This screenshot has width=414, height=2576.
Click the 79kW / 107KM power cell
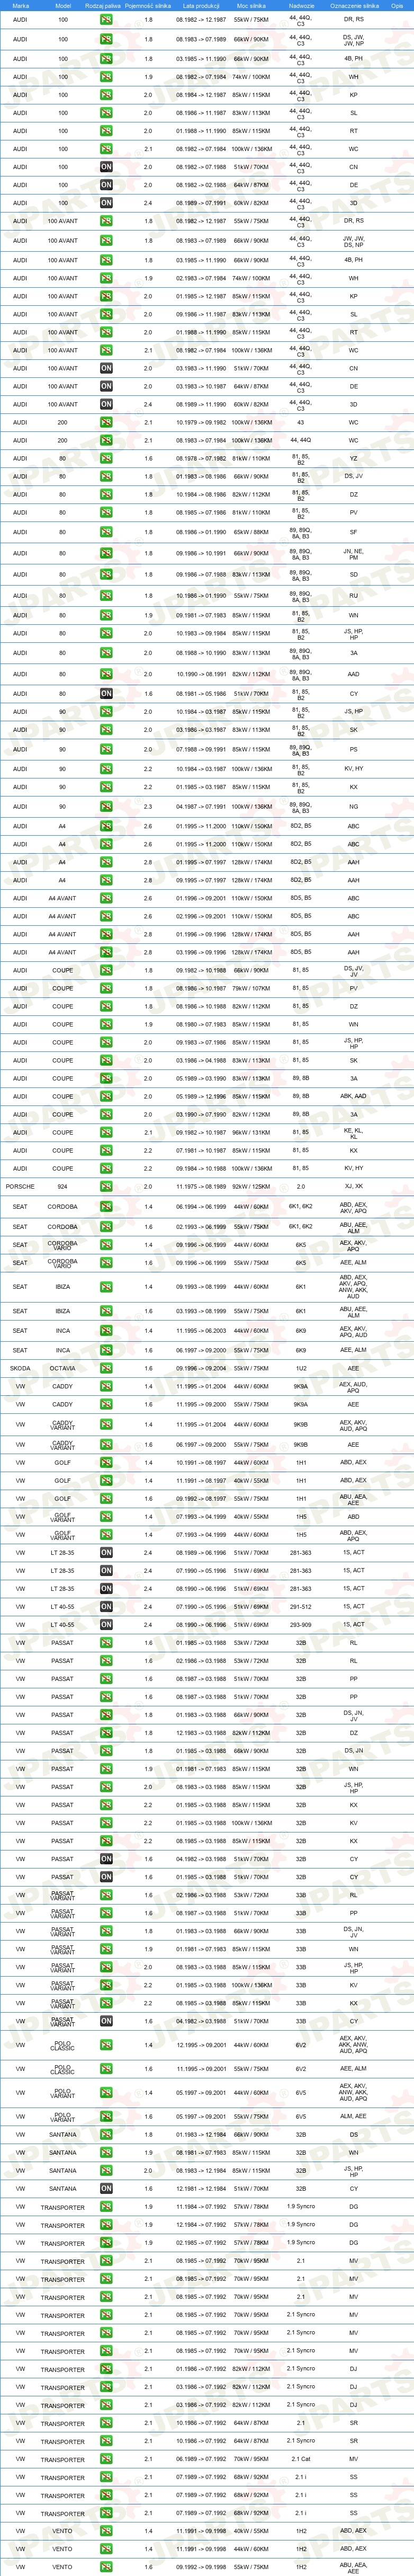coord(251,988)
